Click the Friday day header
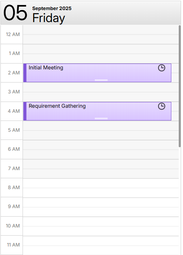The width and height of the screenshot is (183, 255). tap(49, 18)
